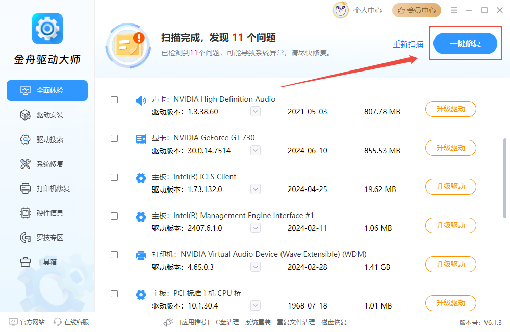Open the 会员中心 button

pyautogui.click(x=417, y=10)
